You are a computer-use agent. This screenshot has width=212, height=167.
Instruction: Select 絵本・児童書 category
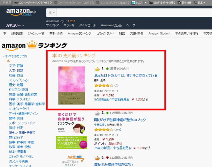click(x=18, y=151)
